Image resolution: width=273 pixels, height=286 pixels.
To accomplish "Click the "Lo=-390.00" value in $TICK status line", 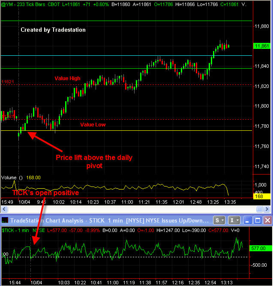I will click(x=194, y=230).
